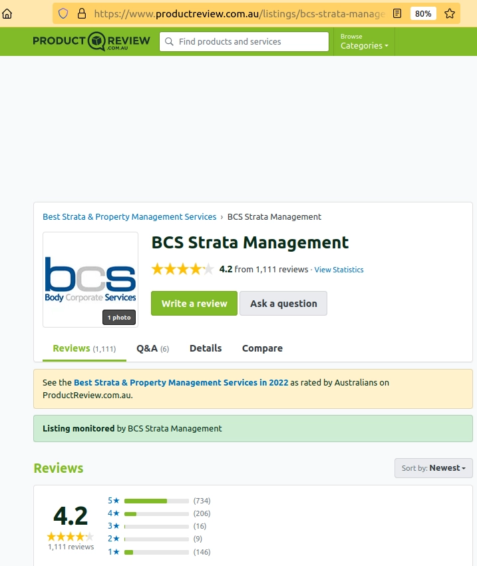Click the Ask a question button
Viewport: 477px width, 566px height.
pyautogui.click(x=283, y=303)
